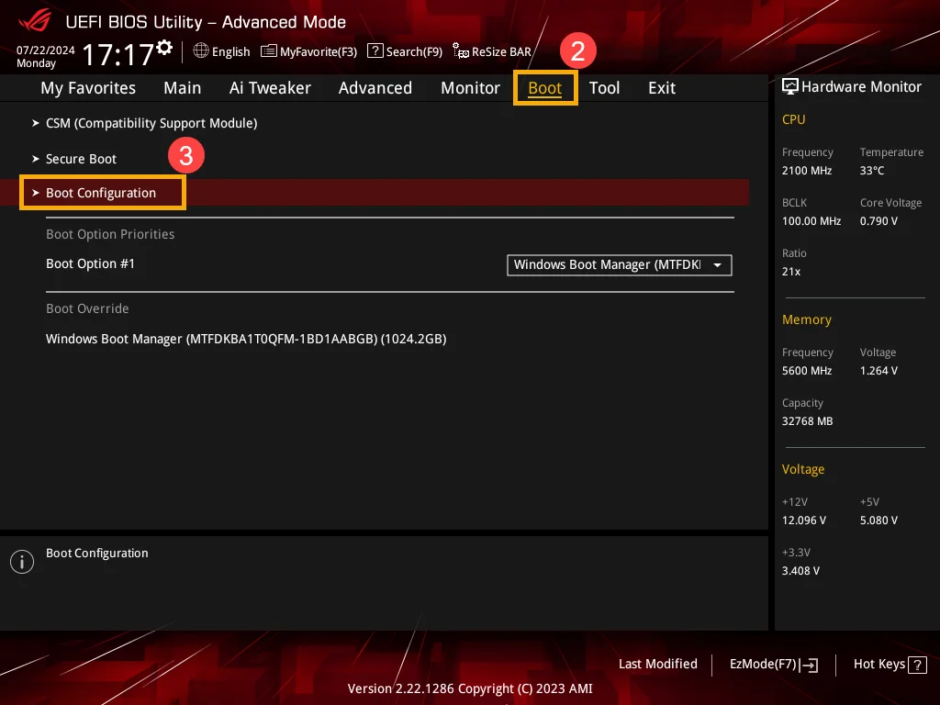
Task: Click the Search(F9) question mark icon
Action: click(x=375, y=51)
